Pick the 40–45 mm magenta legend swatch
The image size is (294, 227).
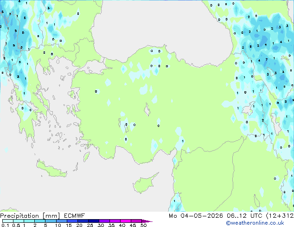126,221
